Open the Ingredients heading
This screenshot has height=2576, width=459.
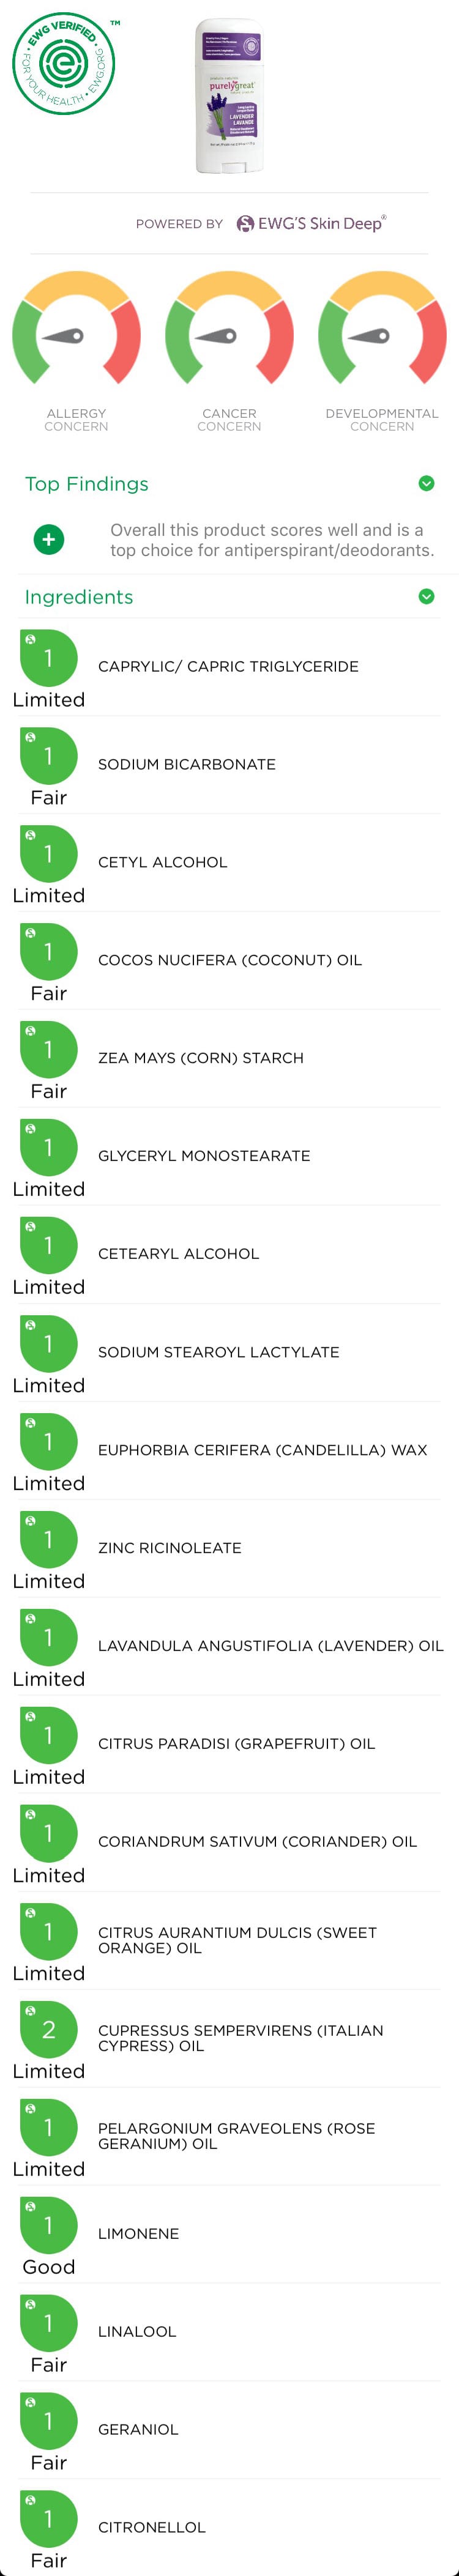click(x=79, y=597)
